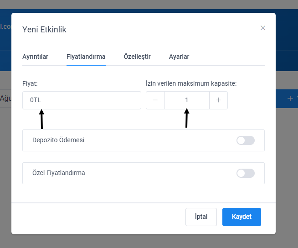
Task: Select the Fiyatlandırma tab
Action: 86,57
